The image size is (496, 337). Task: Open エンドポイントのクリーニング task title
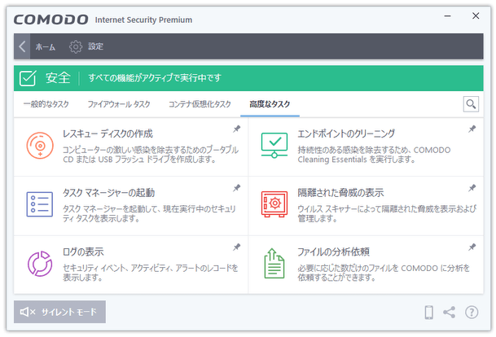coord(346,133)
